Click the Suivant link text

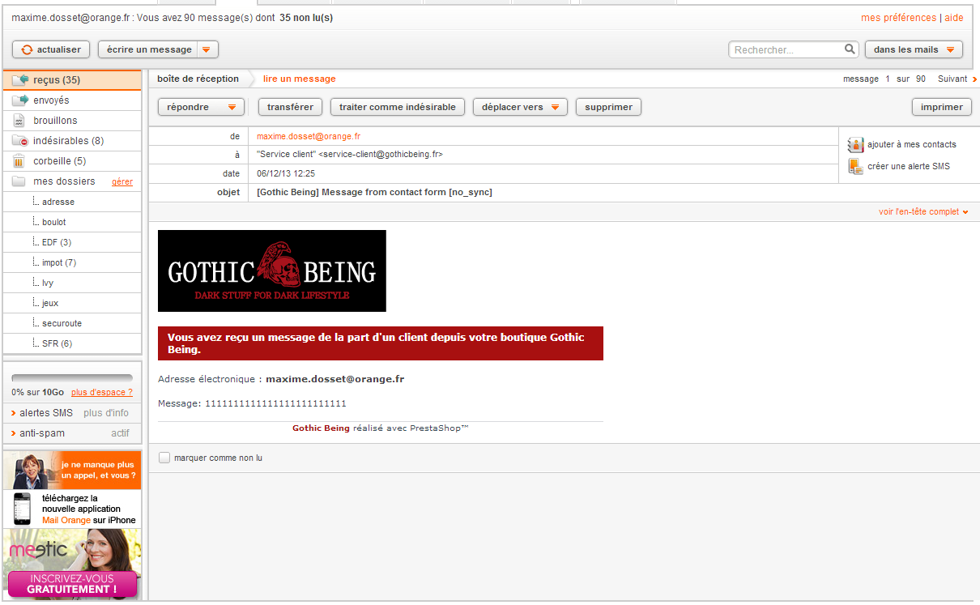click(952, 79)
